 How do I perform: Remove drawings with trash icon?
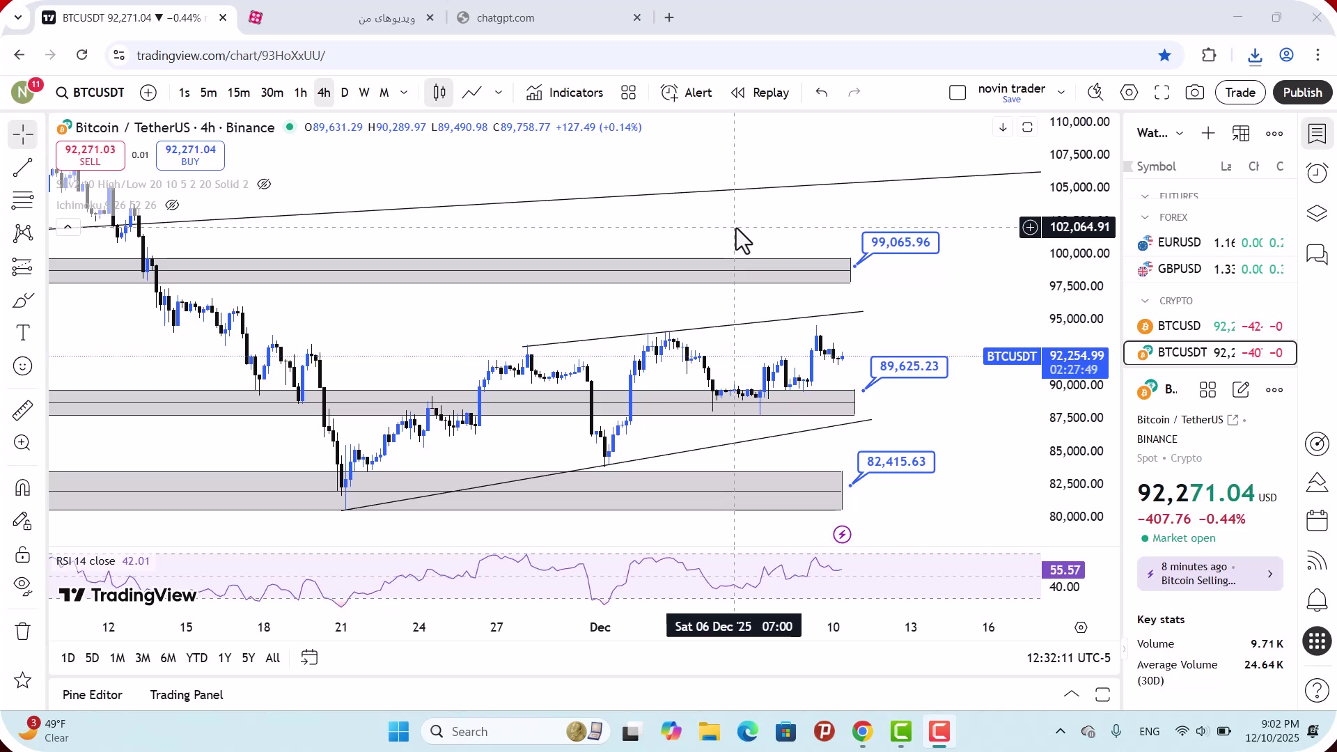click(x=22, y=632)
